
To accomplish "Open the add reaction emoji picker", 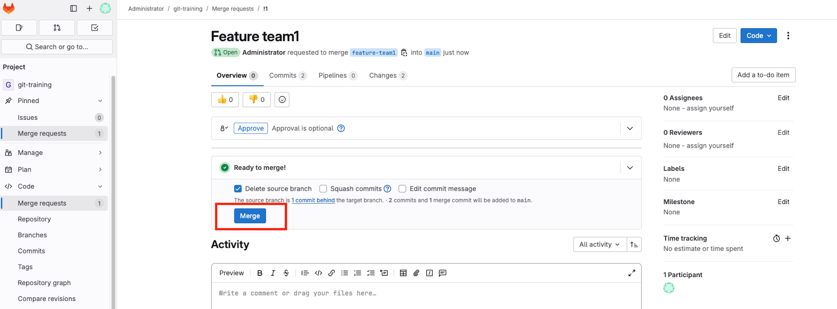I will pos(282,100).
